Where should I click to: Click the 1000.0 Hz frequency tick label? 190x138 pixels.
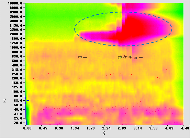click(x=16, y=48)
